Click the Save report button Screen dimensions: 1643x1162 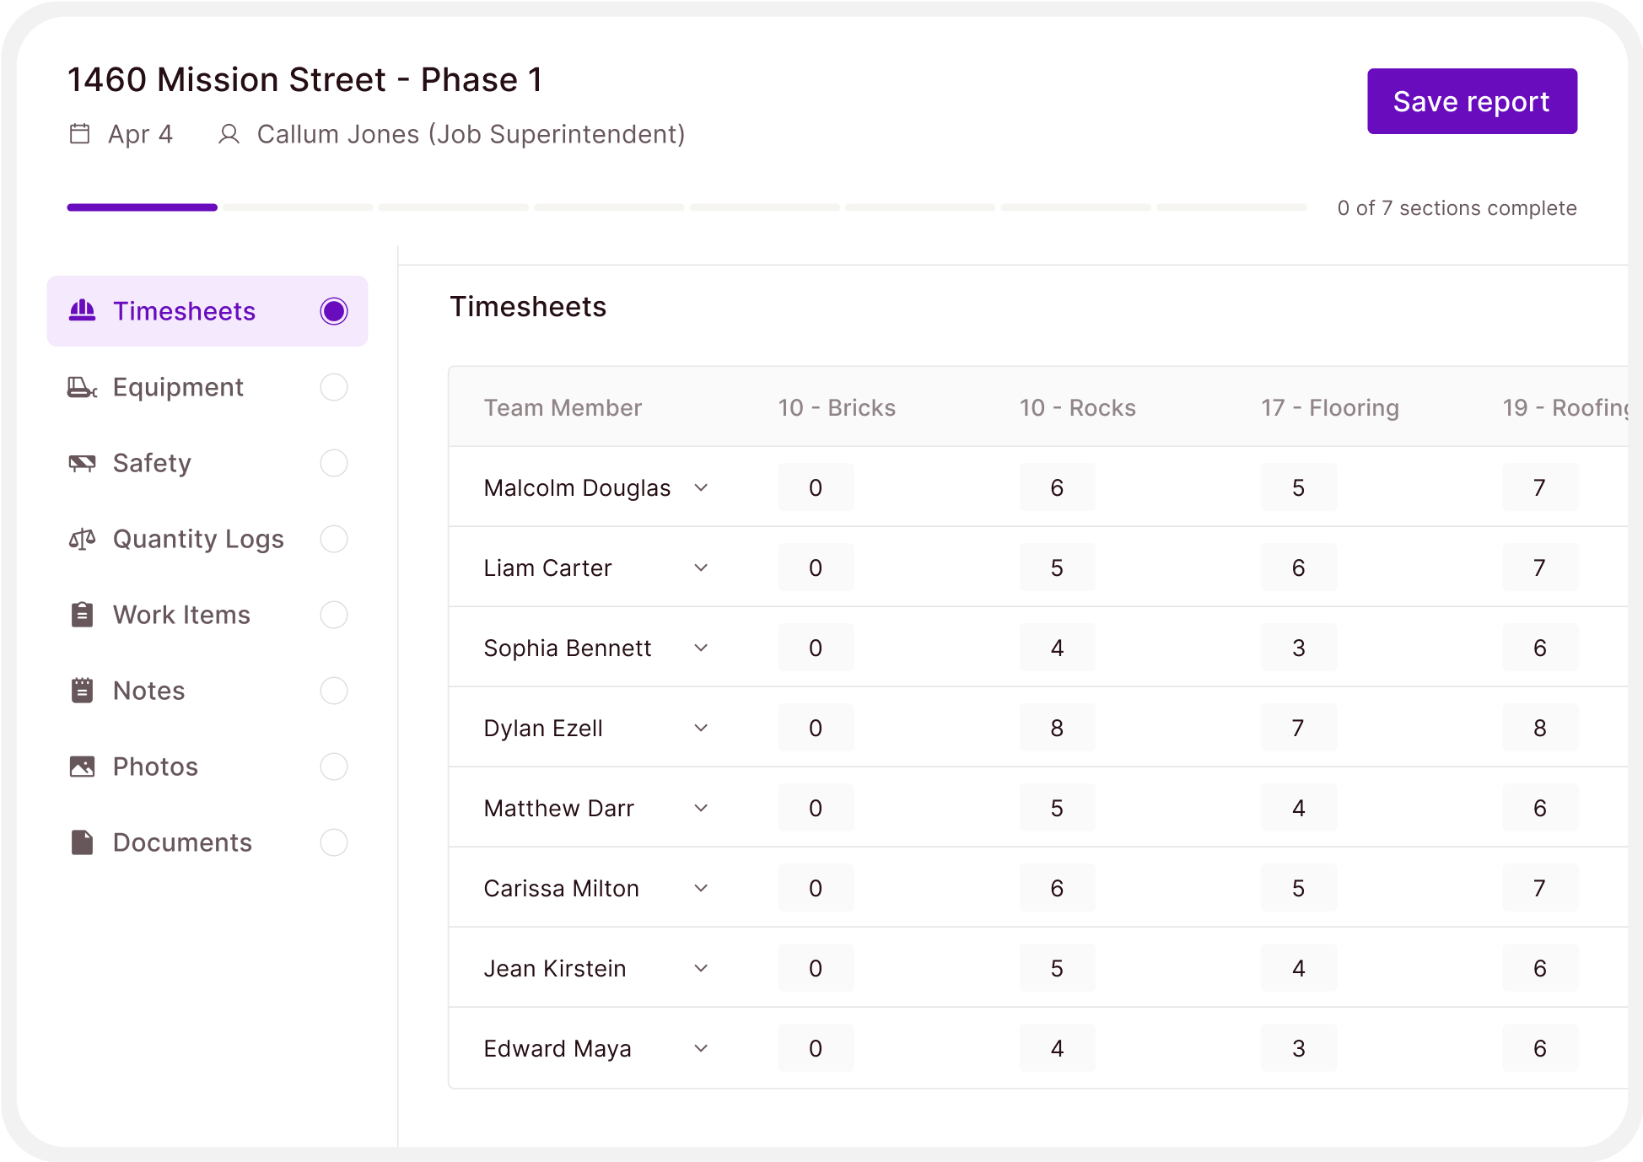tap(1472, 101)
